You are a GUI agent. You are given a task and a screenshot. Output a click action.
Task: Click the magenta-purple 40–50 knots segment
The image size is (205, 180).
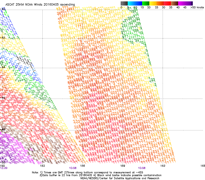184,3
